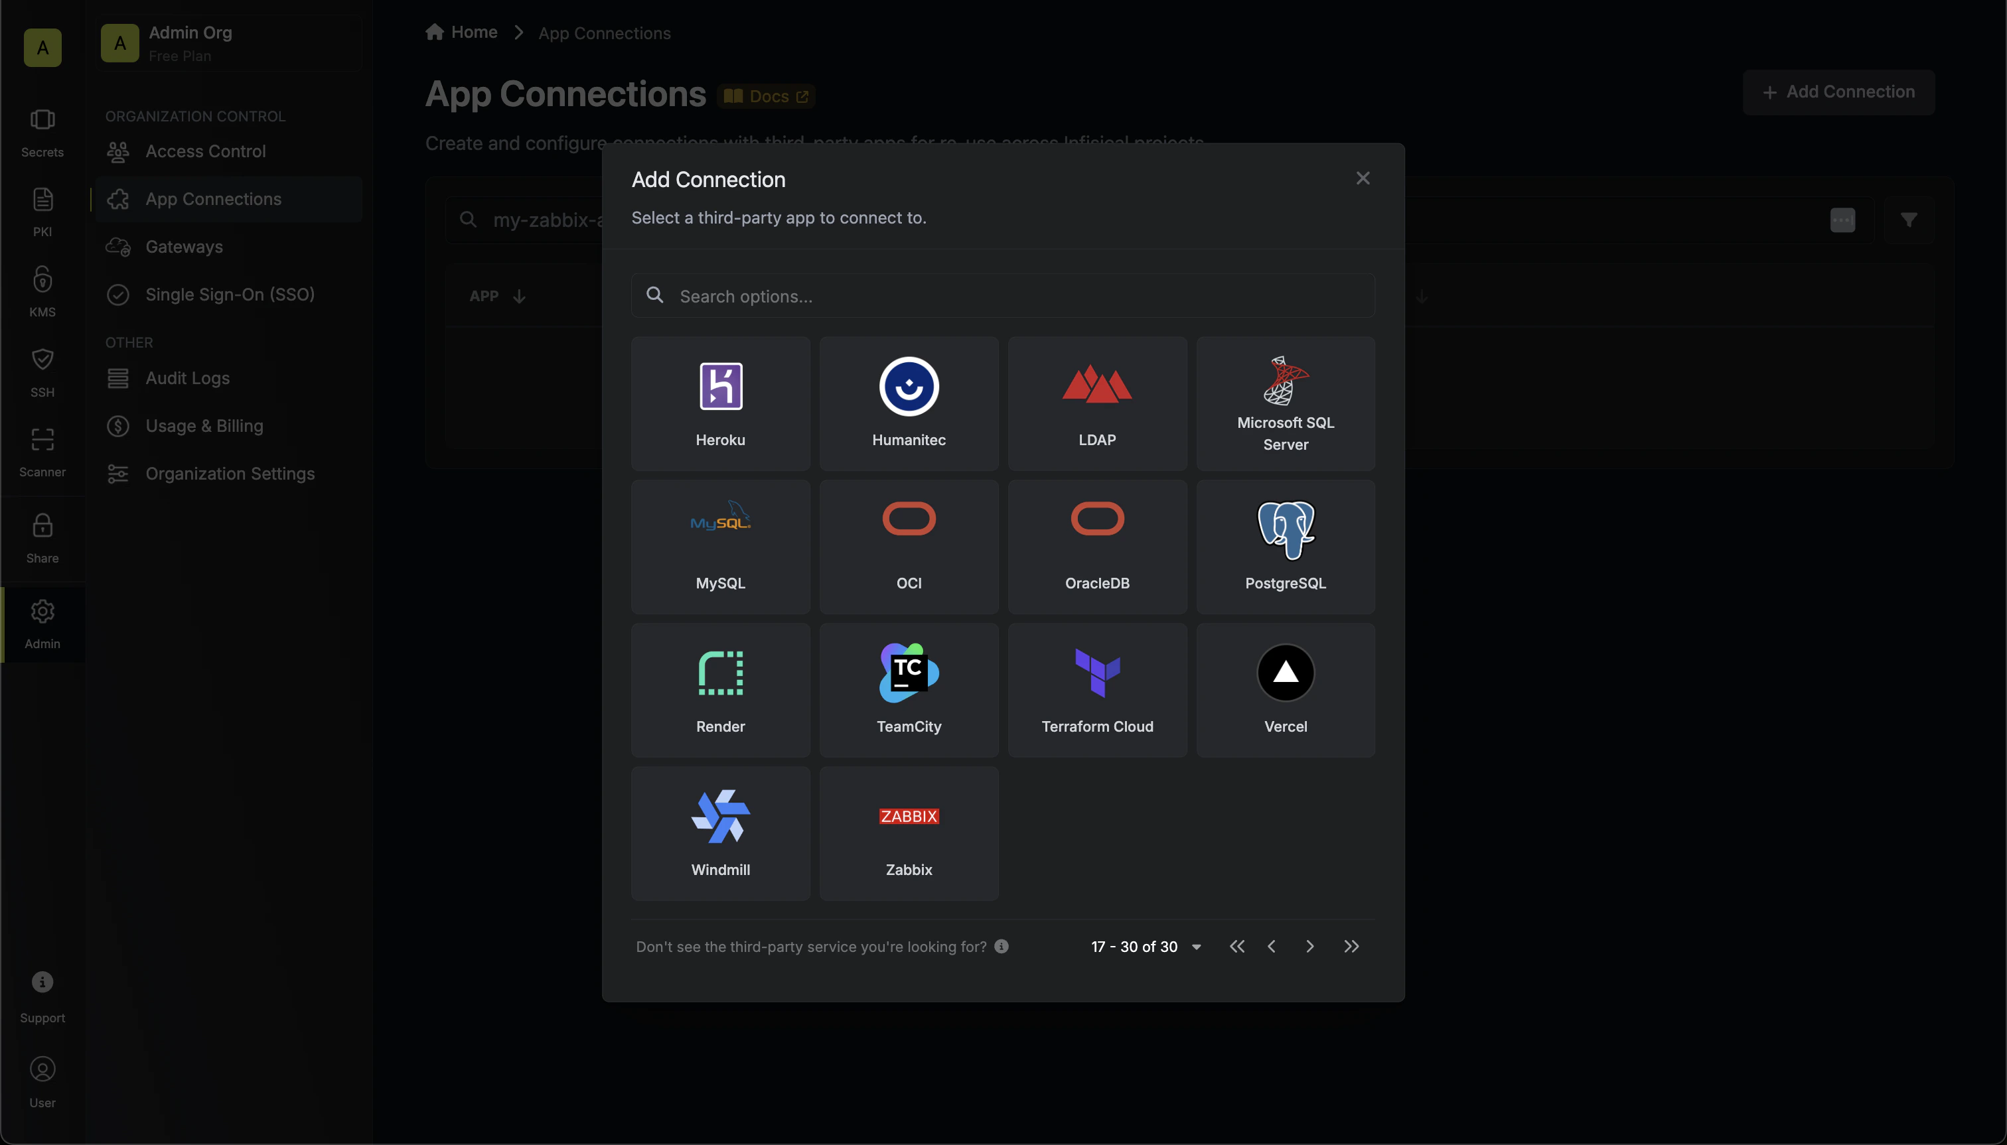Pick the LDAP connection tile
Screen dimensions: 2007x1145
pos(1096,403)
